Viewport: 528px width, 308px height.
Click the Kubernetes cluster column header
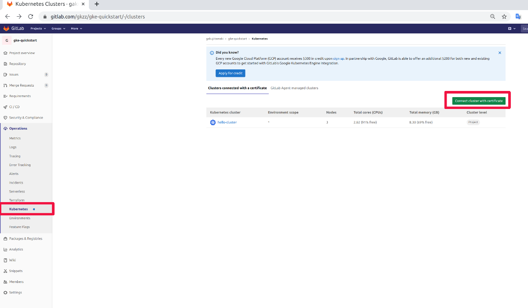(225, 112)
